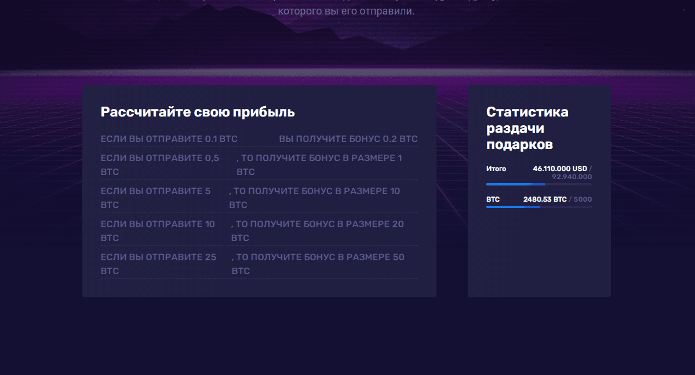The height and width of the screenshot is (375, 695).
Task: Click 'ЕСЛИ ВЫ ОТПРАВИТЕ 0.1 BTC' text
Action: point(169,139)
